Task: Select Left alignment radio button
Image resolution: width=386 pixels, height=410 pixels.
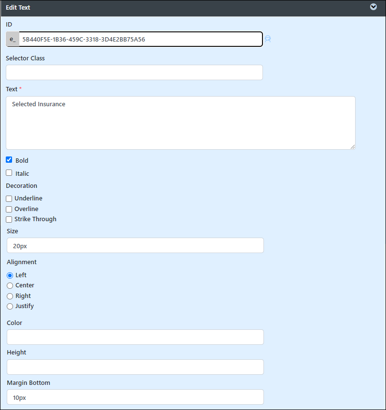Action: [10, 275]
